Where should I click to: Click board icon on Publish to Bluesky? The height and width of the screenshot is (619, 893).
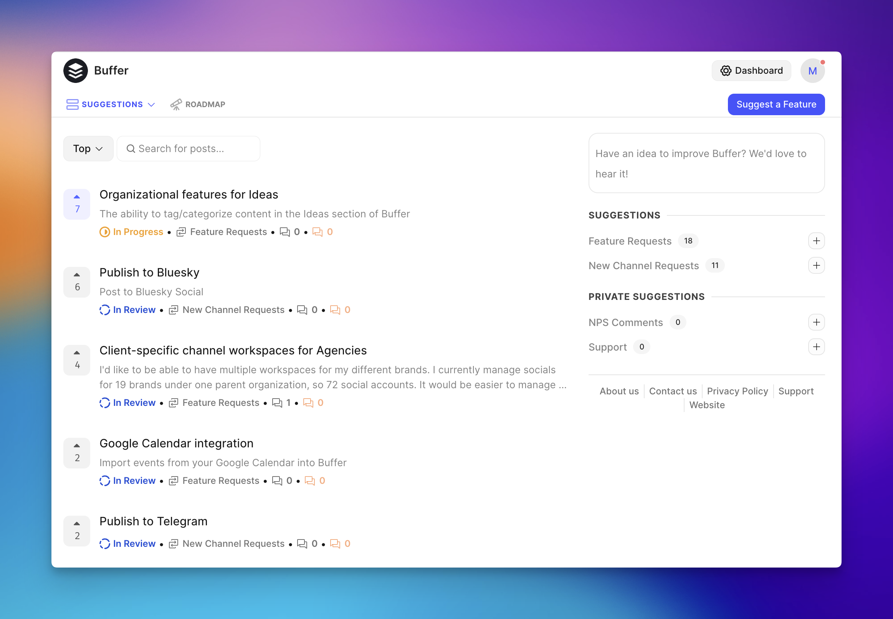(x=173, y=310)
